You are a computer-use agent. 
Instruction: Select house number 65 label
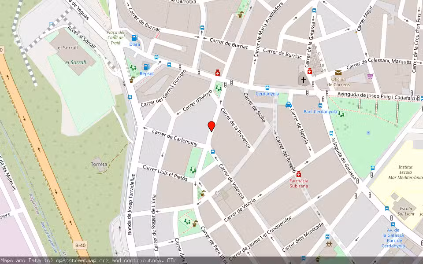point(217,193)
